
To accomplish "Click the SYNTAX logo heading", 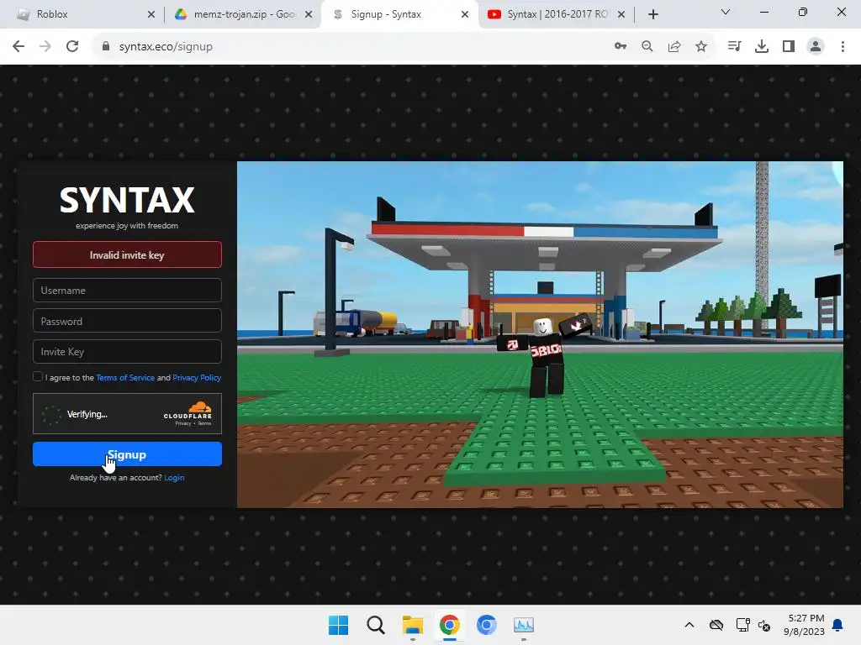I will (x=127, y=200).
